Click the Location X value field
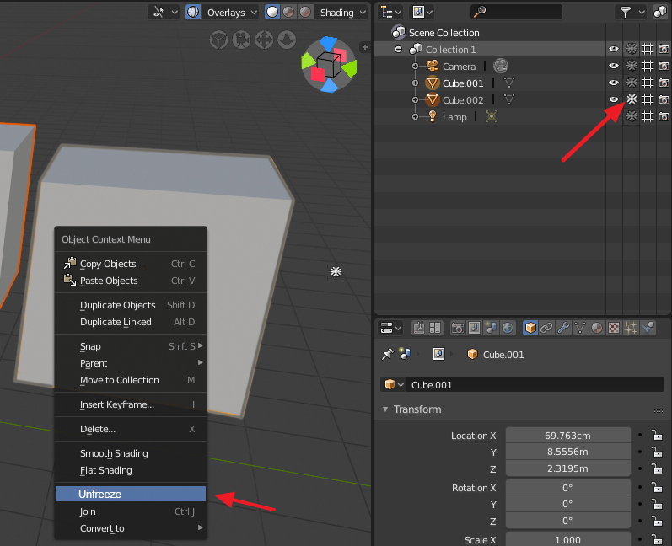Screen dimensions: 672x546 pos(567,436)
